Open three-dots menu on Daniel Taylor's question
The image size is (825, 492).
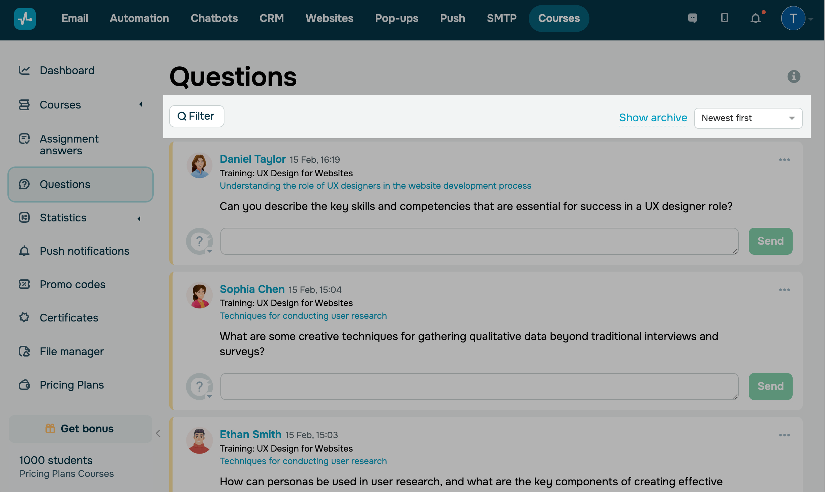[784, 160]
